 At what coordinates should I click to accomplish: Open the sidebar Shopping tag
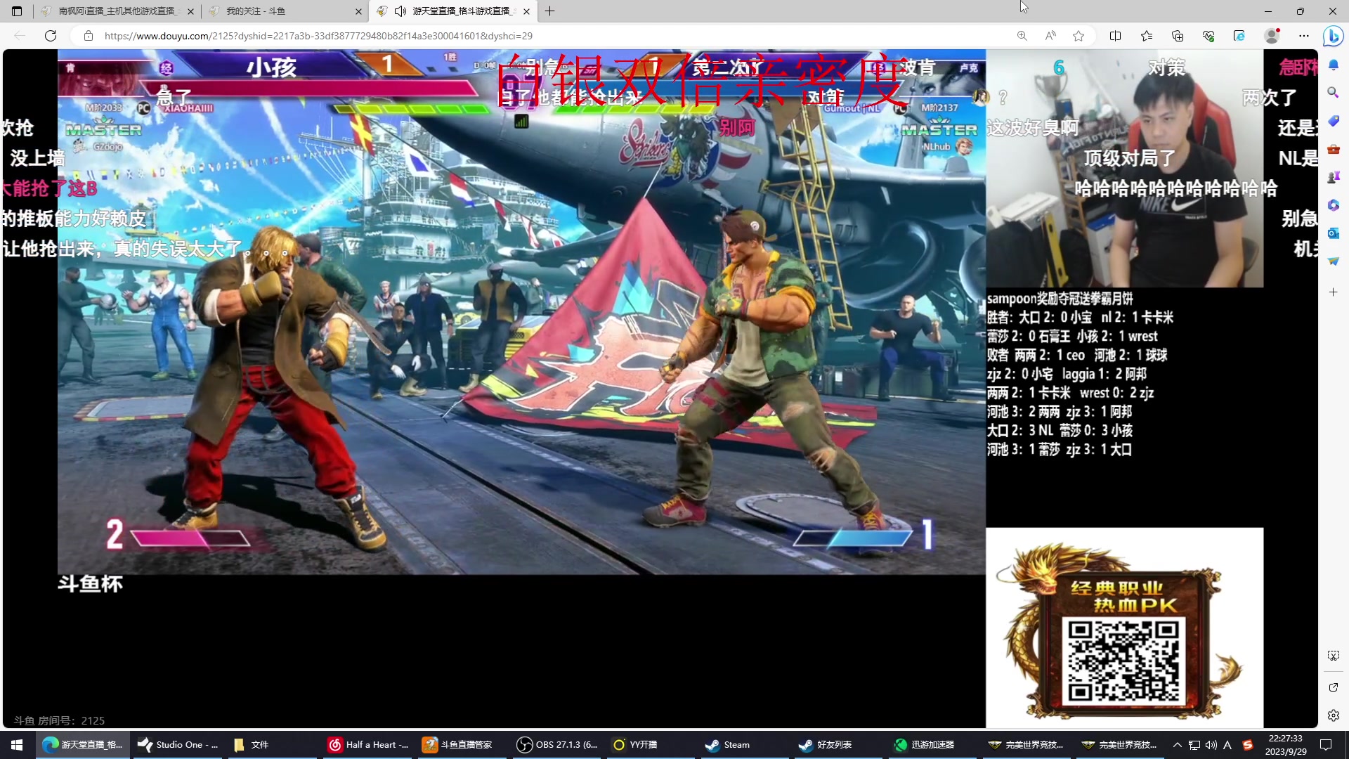tap(1333, 121)
